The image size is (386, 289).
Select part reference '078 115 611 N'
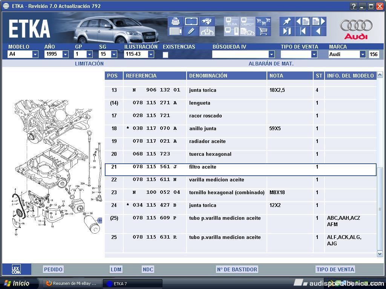155,179
